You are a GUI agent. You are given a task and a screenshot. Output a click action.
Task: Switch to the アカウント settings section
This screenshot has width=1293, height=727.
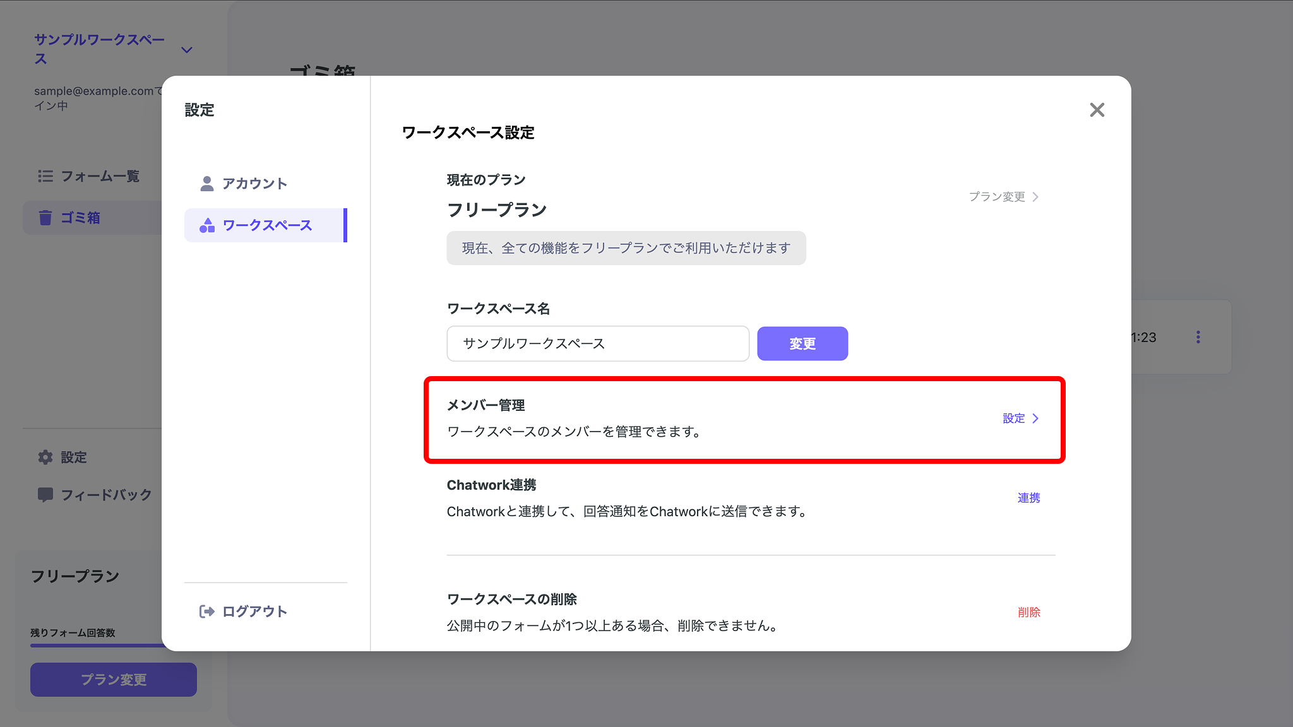pyautogui.click(x=254, y=183)
